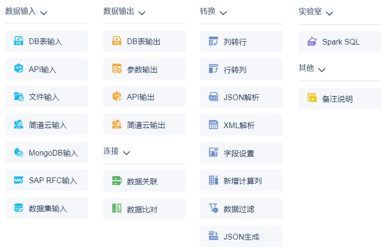This screenshot has width=384, height=250.
Task: Collapse the 数据输入 section chevron
Action: [x=44, y=13]
